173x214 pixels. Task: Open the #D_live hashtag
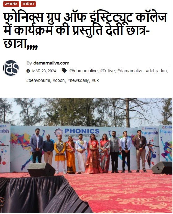(107, 71)
